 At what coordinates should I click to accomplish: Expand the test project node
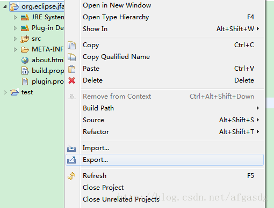point(5,92)
